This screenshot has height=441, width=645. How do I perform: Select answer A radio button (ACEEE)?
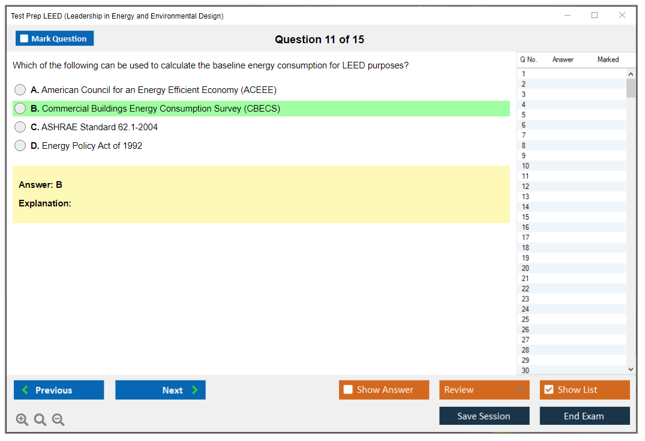[x=20, y=90]
